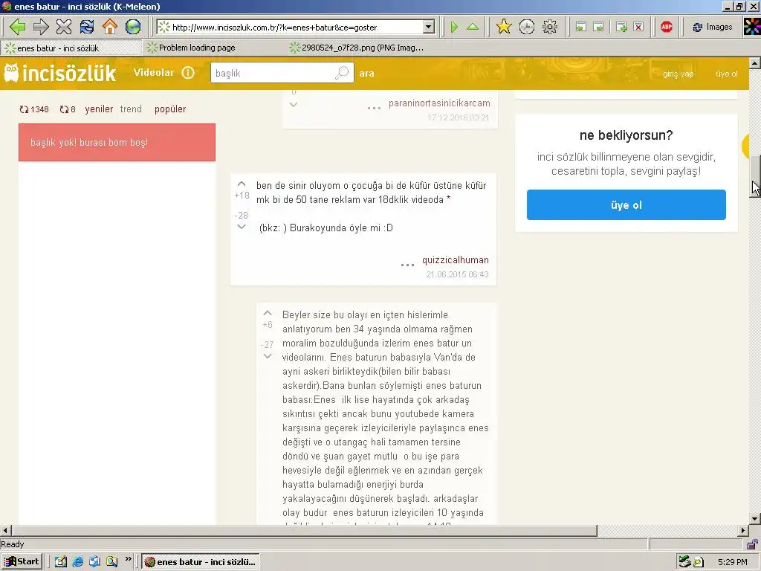Open the home page icon

point(110,27)
